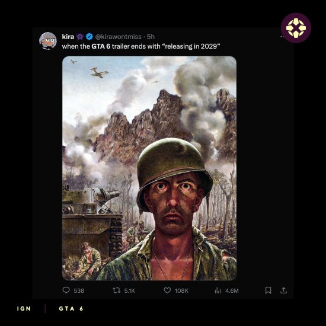The image size is (326, 326).
Task: Open the soldier painting image
Action: [x=149, y=168]
